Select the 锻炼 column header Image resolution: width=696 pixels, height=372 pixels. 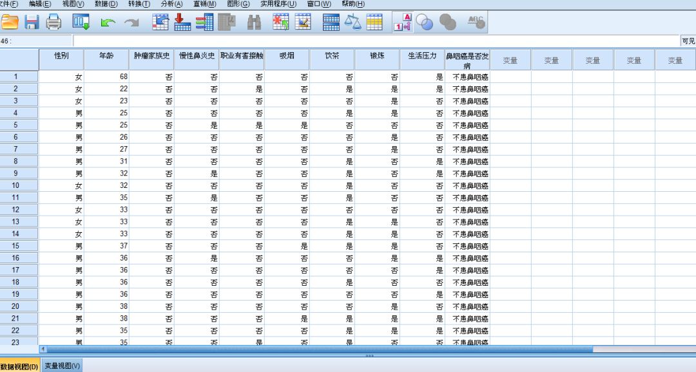click(x=377, y=59)
